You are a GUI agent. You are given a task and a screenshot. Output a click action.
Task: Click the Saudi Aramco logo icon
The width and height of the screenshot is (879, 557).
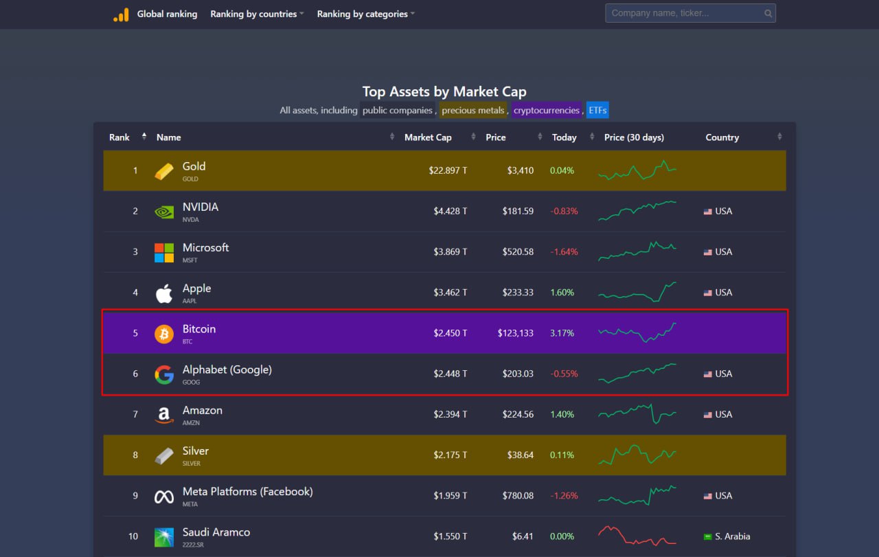click(164, 537)
